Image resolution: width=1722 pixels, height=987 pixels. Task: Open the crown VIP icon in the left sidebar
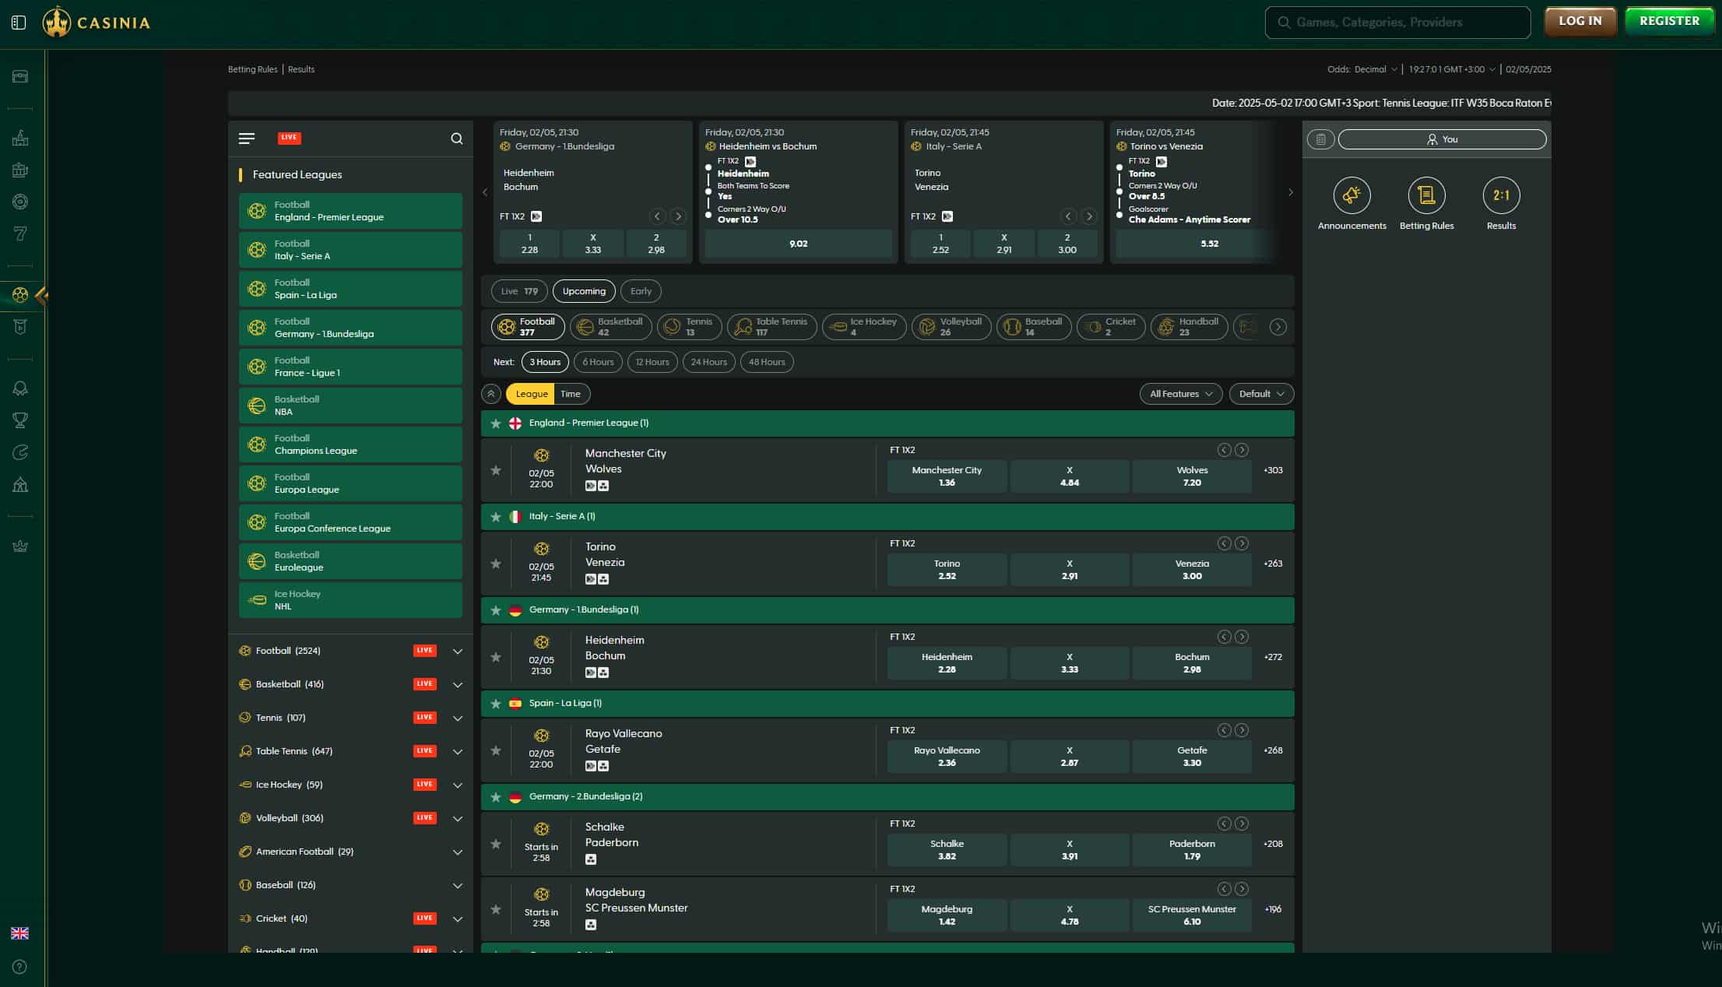20,546
